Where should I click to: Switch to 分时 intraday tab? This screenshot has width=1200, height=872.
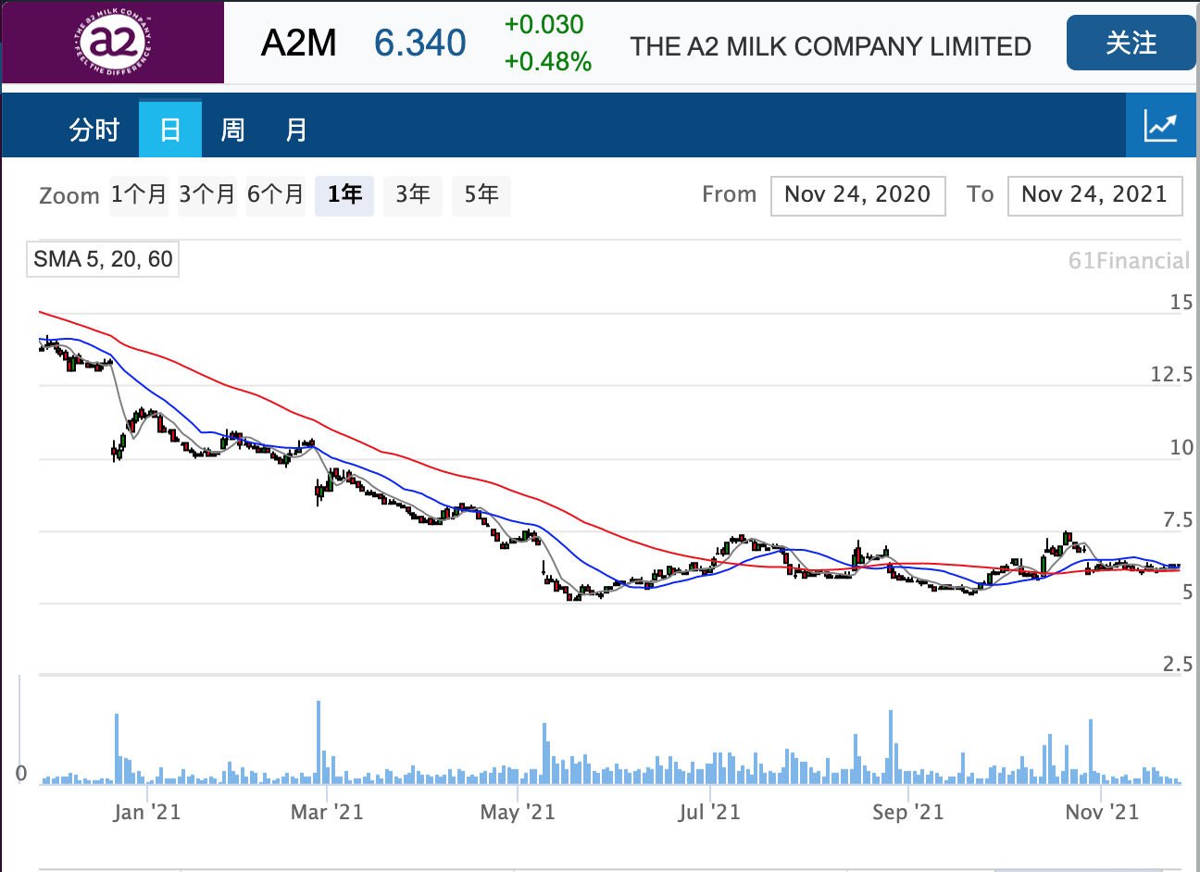pos(94,130)
